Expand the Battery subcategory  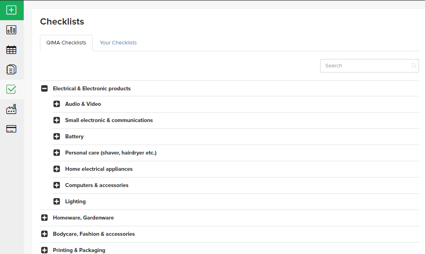[x=57, y=136]
